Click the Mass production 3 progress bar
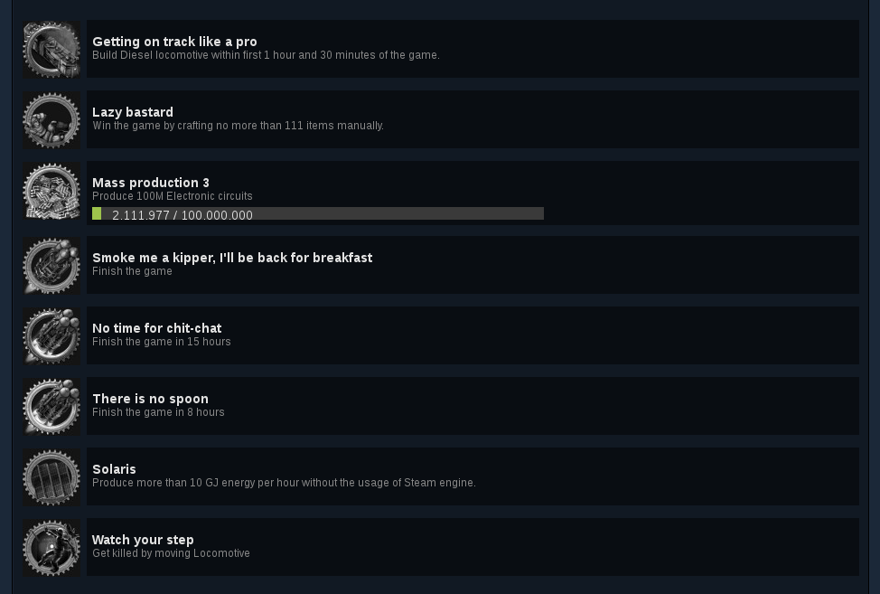 pyautogui.click(x=318, y=213)
